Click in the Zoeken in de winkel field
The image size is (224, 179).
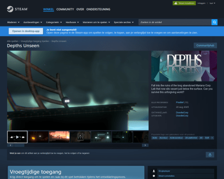point(175,22)
